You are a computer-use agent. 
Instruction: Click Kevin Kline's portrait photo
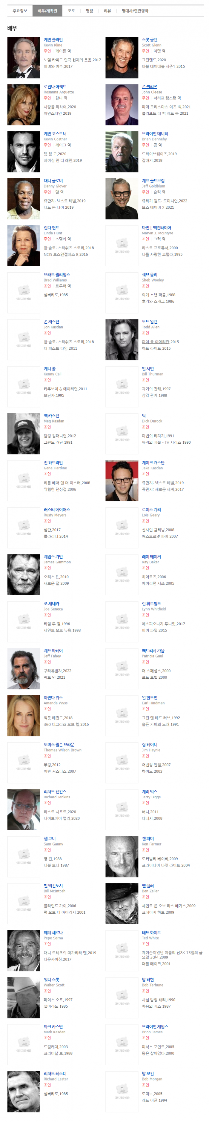click(x=24, y=58)
